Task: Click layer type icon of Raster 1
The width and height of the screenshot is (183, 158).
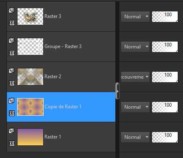Action: [x=11, y=131]
